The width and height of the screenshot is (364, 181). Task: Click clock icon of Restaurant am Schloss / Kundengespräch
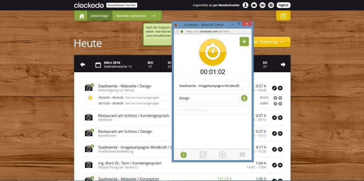coord(89,117)
